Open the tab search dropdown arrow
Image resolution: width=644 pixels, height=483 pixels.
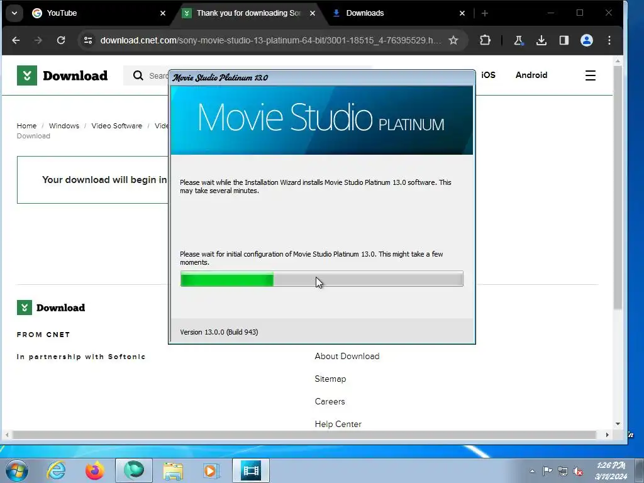point(14,13)
